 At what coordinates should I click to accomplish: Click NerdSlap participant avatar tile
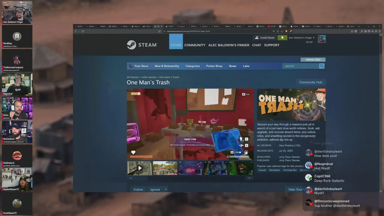[17, 36]
